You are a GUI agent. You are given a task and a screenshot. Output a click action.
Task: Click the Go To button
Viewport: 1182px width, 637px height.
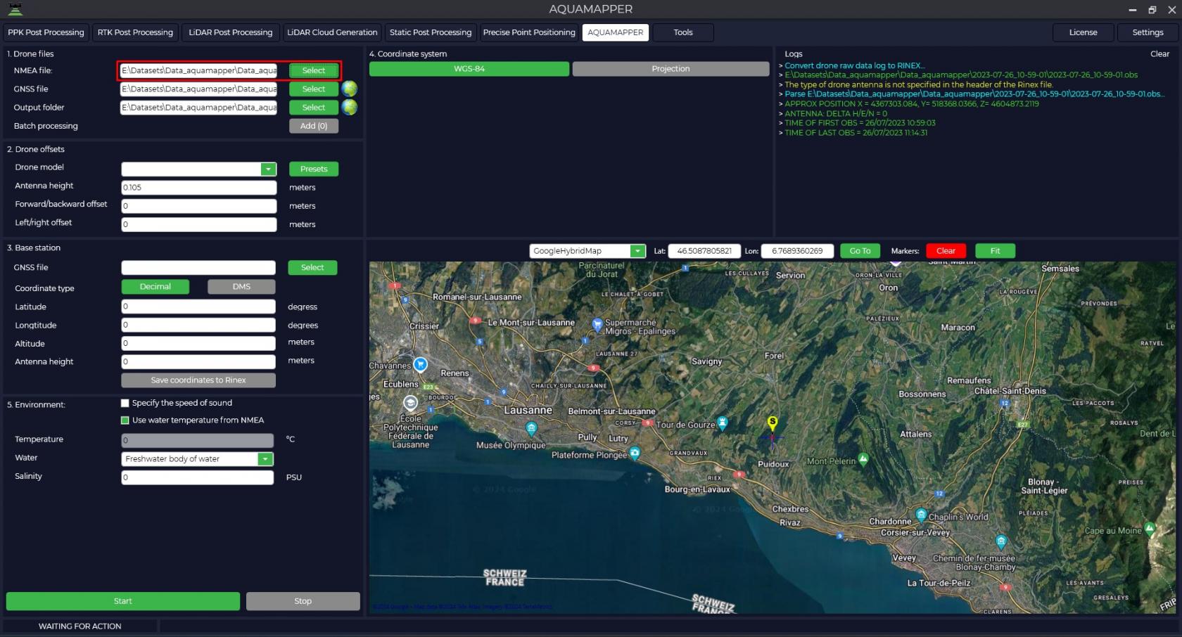tap(860, 251)
